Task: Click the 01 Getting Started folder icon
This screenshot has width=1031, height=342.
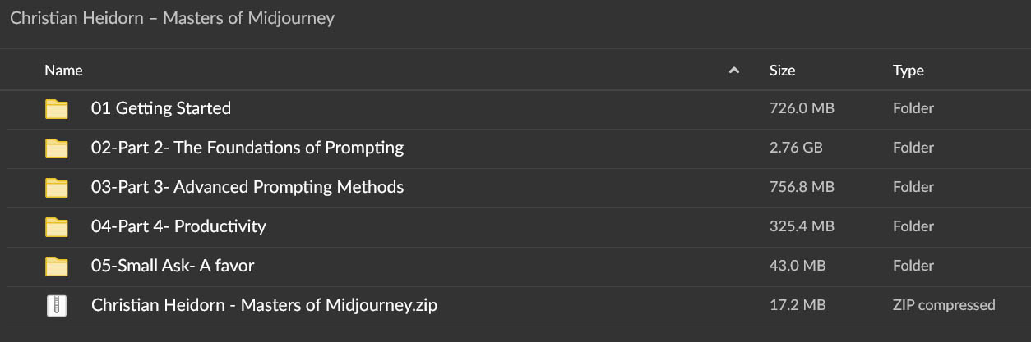Action: coord(56,108)
